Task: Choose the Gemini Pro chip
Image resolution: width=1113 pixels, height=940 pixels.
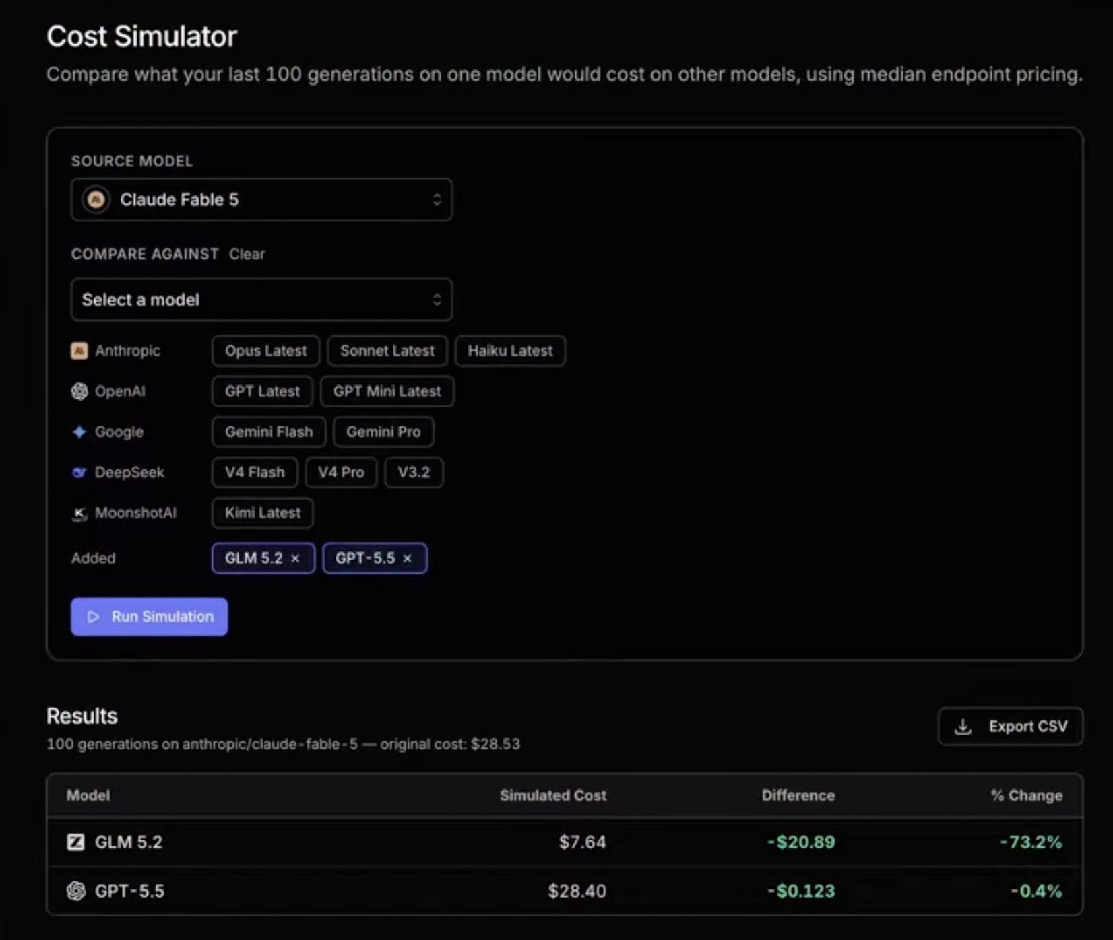Action: pos(383,432)
